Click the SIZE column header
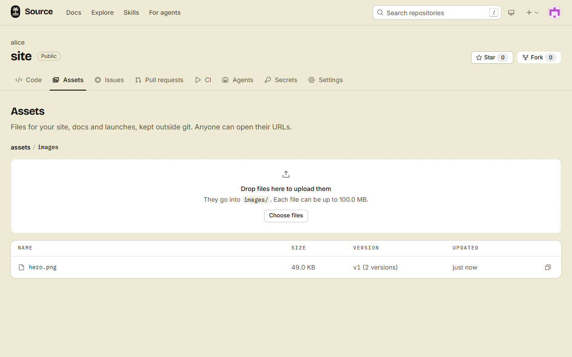This screenshot has height=357, width=572. coord(299,248)
